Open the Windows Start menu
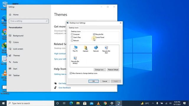The height and width of the screenshot is (106, 189). pos(3,103)
